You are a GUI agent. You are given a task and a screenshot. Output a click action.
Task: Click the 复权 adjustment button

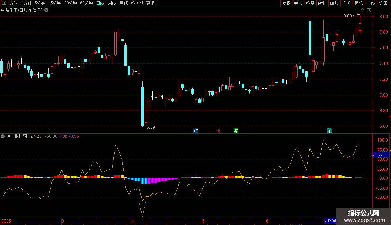pyautogui.click(x=286, y=3)
